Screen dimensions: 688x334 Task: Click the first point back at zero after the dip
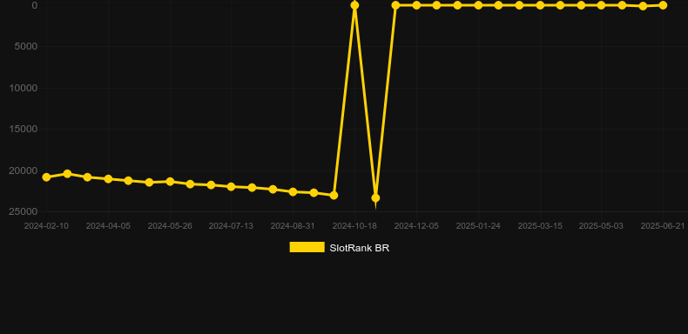(395, 5)
